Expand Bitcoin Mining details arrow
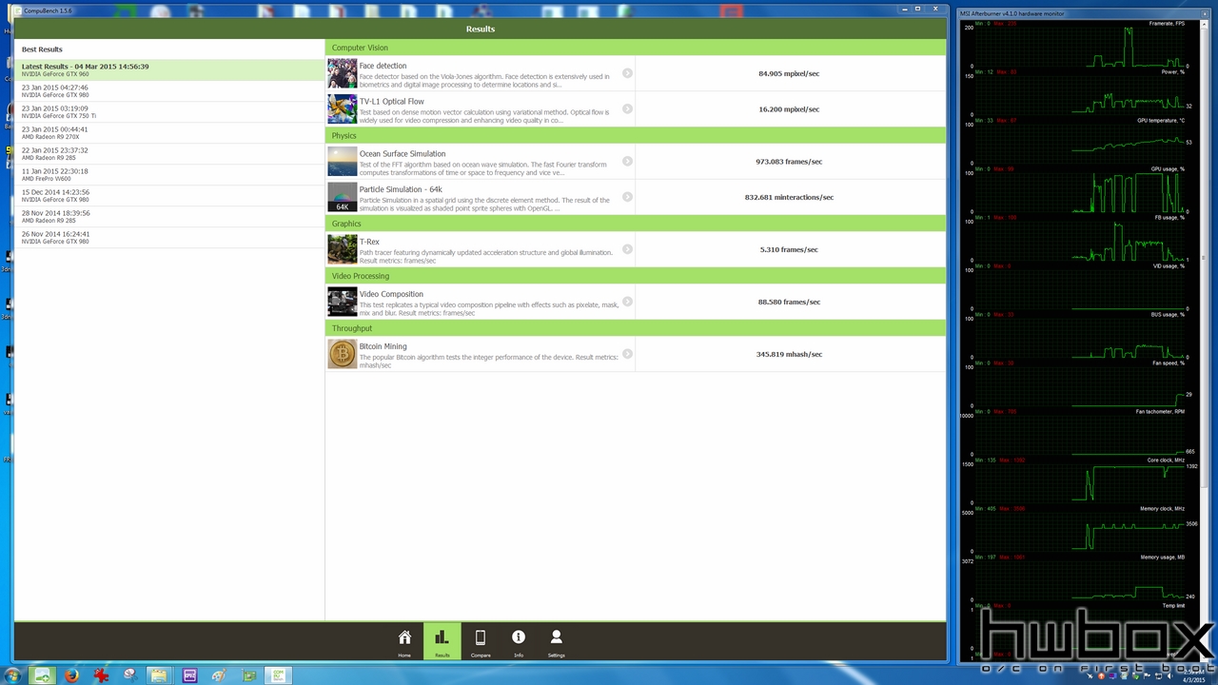The height and width of the screenshot is (685, 1218). 627,354
